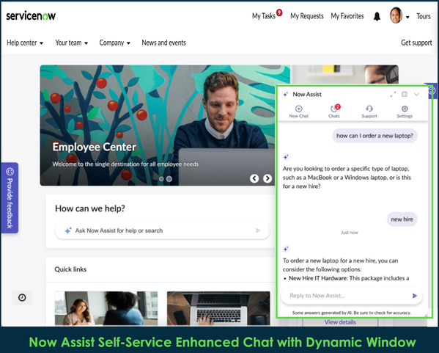Show next carousel slide

(x=268, y=178)
